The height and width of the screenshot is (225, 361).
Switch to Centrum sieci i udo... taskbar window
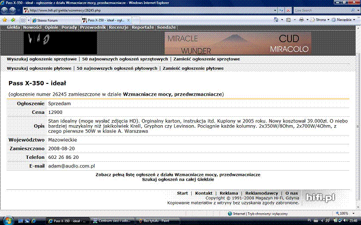pyautogui.click(x=112, y=221)
